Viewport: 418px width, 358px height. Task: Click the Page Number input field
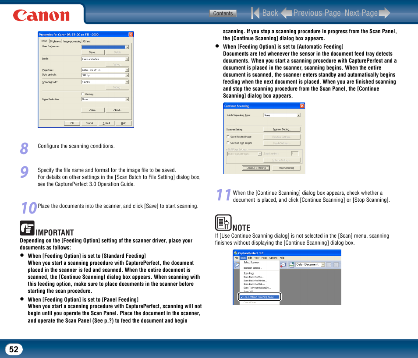click(x=295, y=154)
